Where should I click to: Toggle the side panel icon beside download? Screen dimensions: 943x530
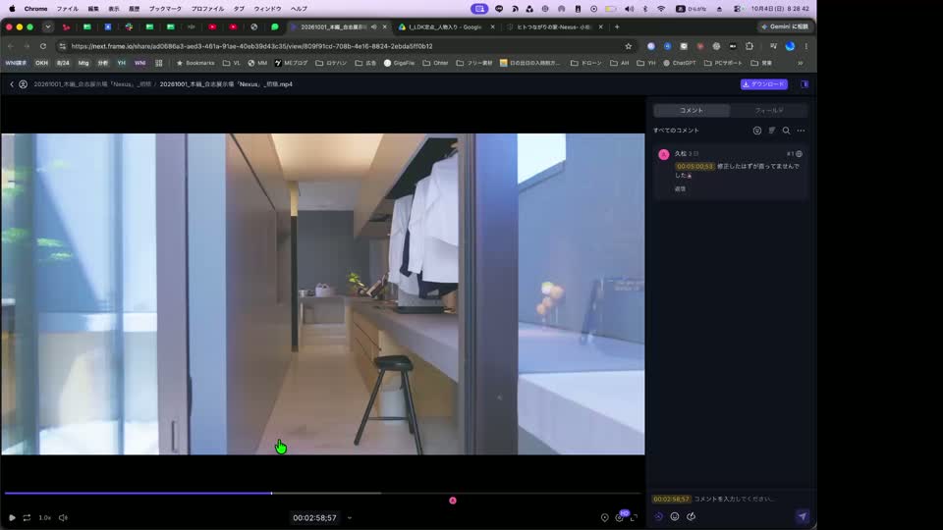tap(804, 84)
